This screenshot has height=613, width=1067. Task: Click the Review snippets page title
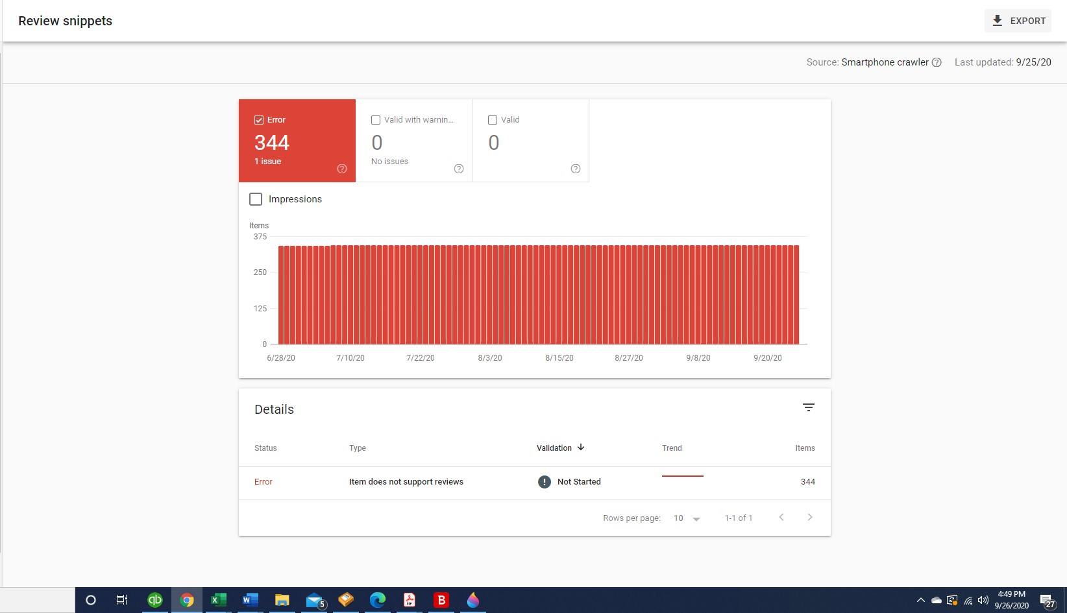coord(65,21)
